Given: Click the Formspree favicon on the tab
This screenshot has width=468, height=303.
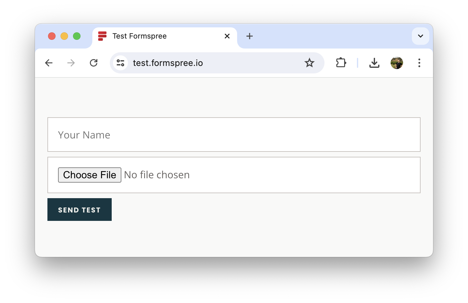Looking at the screenshot, I should click(x=102, y=36).
